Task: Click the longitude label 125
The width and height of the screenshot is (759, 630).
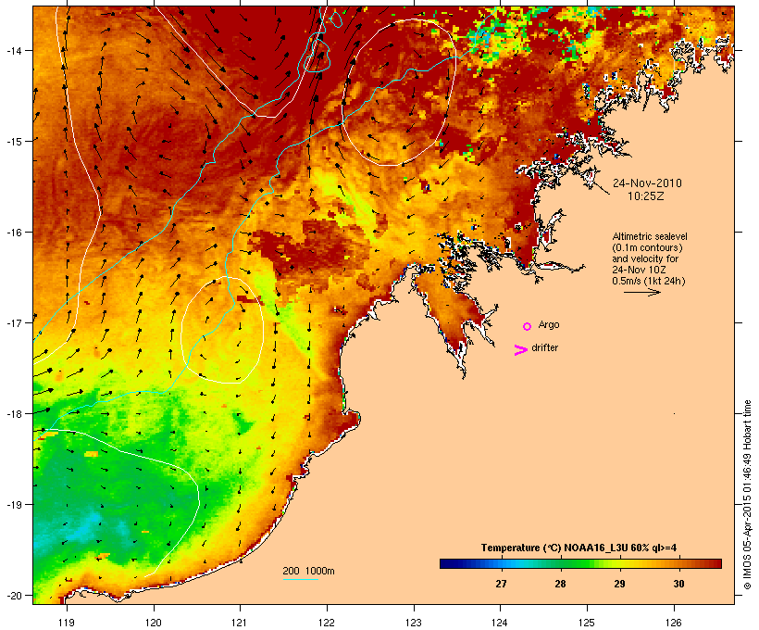Action: coord(587,623)
